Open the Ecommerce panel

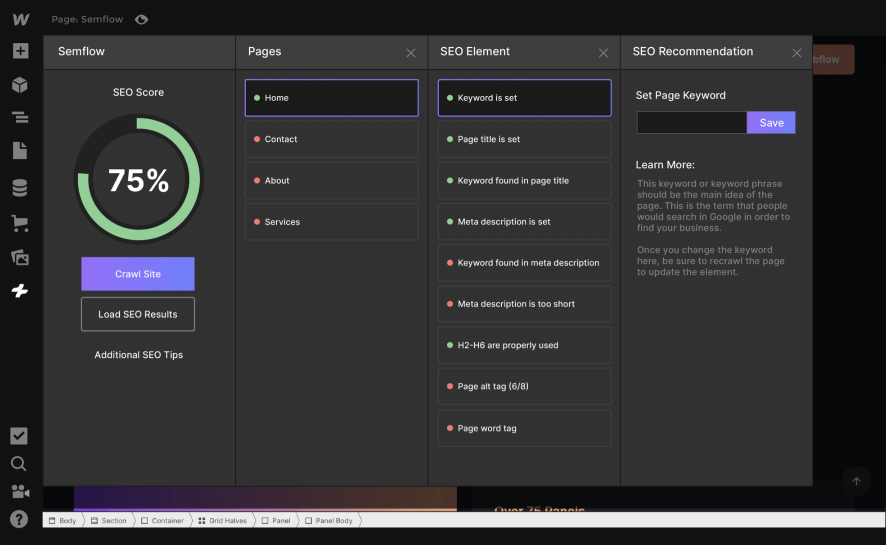tap(20, 223)
